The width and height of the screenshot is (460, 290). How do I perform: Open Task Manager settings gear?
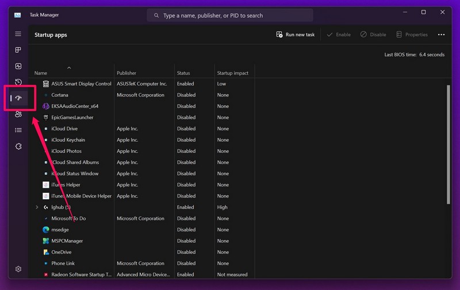[18, 269]
